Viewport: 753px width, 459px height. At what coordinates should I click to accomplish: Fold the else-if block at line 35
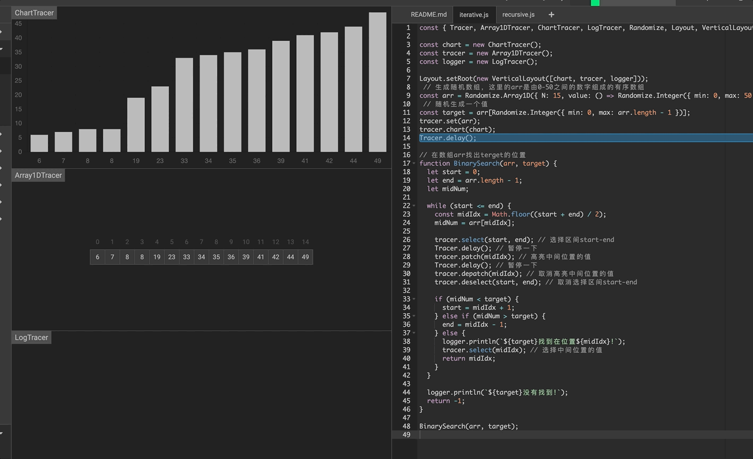click(x=414, y=316)
